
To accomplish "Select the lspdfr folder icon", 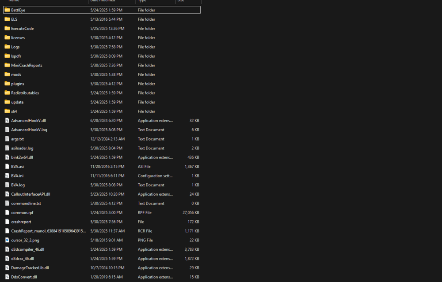I will pyautogui.click(x=7, y=56).
